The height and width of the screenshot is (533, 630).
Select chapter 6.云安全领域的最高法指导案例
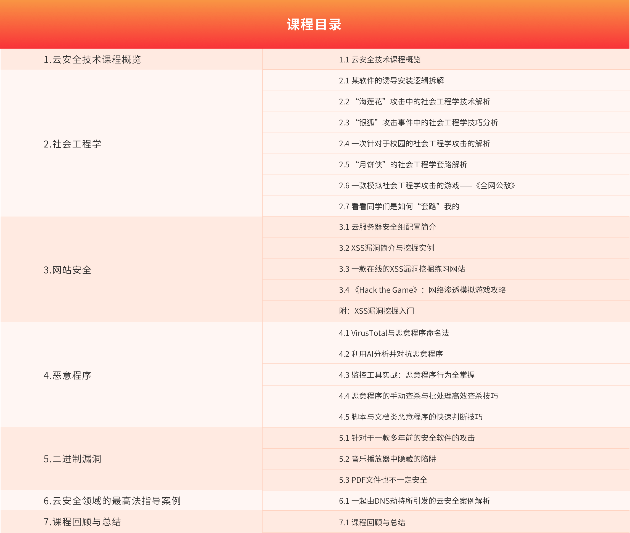tap(112, 501)
